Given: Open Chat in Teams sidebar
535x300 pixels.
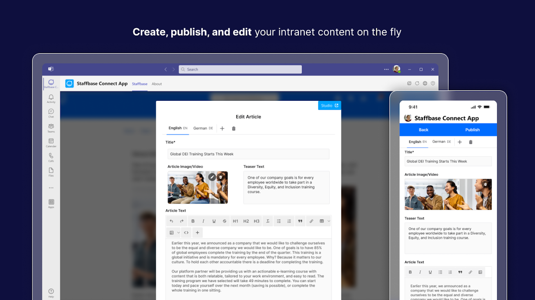Looking at the screenshot, I should coord(51,113).
